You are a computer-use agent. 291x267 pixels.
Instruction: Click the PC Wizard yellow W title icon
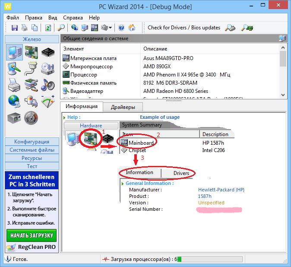tap(8, 6)
